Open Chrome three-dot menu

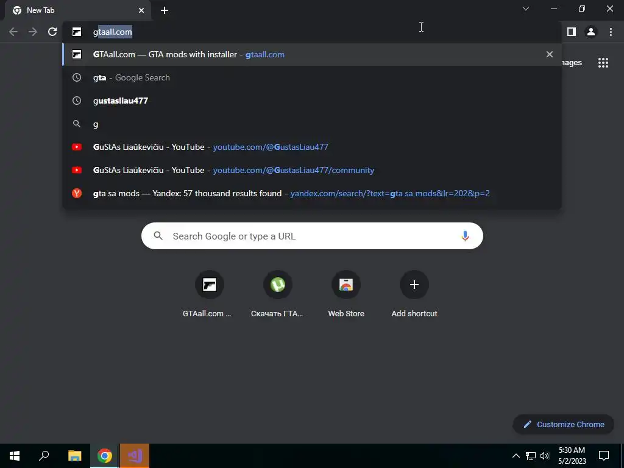point(611,32)
